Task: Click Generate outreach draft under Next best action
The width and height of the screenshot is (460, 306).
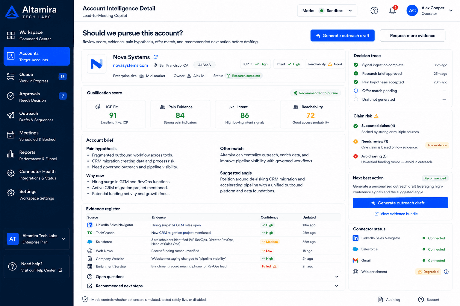Action: point(400,203)
